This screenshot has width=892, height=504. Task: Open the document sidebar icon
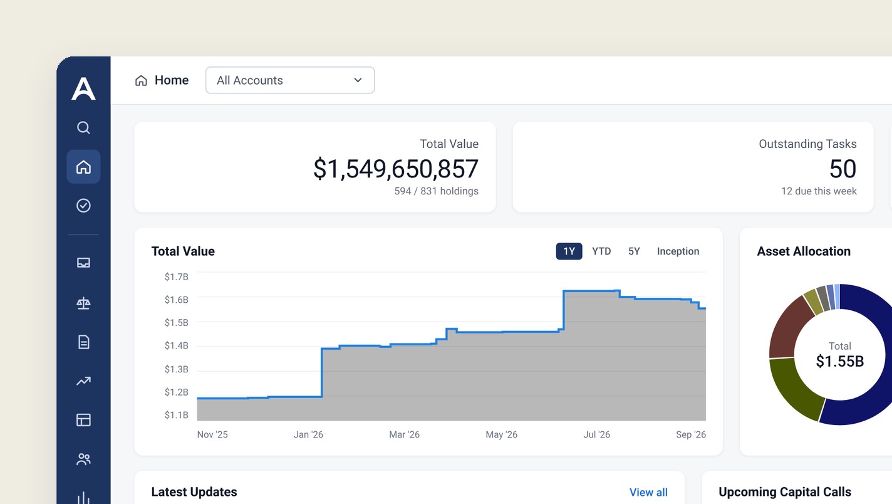tap(83, 342)
